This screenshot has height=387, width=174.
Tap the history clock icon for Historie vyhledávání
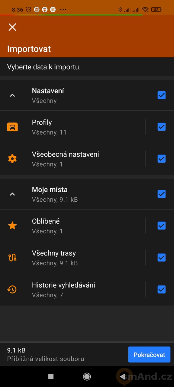pyautogui.click(x=12, y=290)
